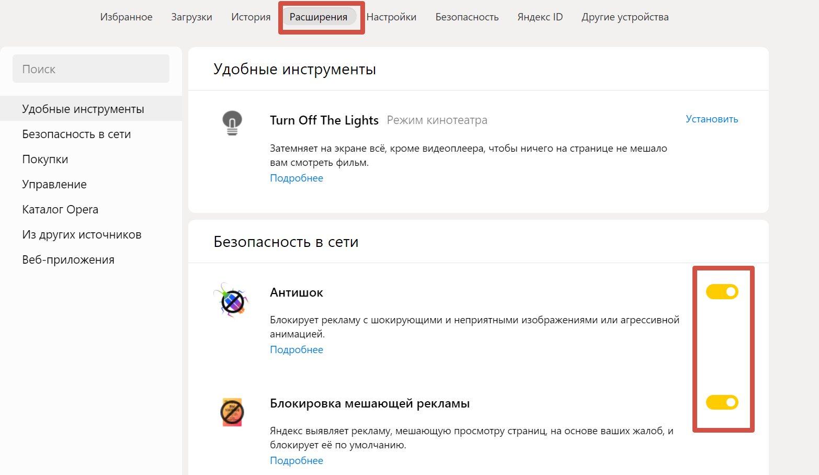
Task: Open Другие устройства tab
Action: (x=624, y=17)
